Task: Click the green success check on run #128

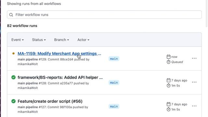Action: pyautogui.click(x=13, y=77)
